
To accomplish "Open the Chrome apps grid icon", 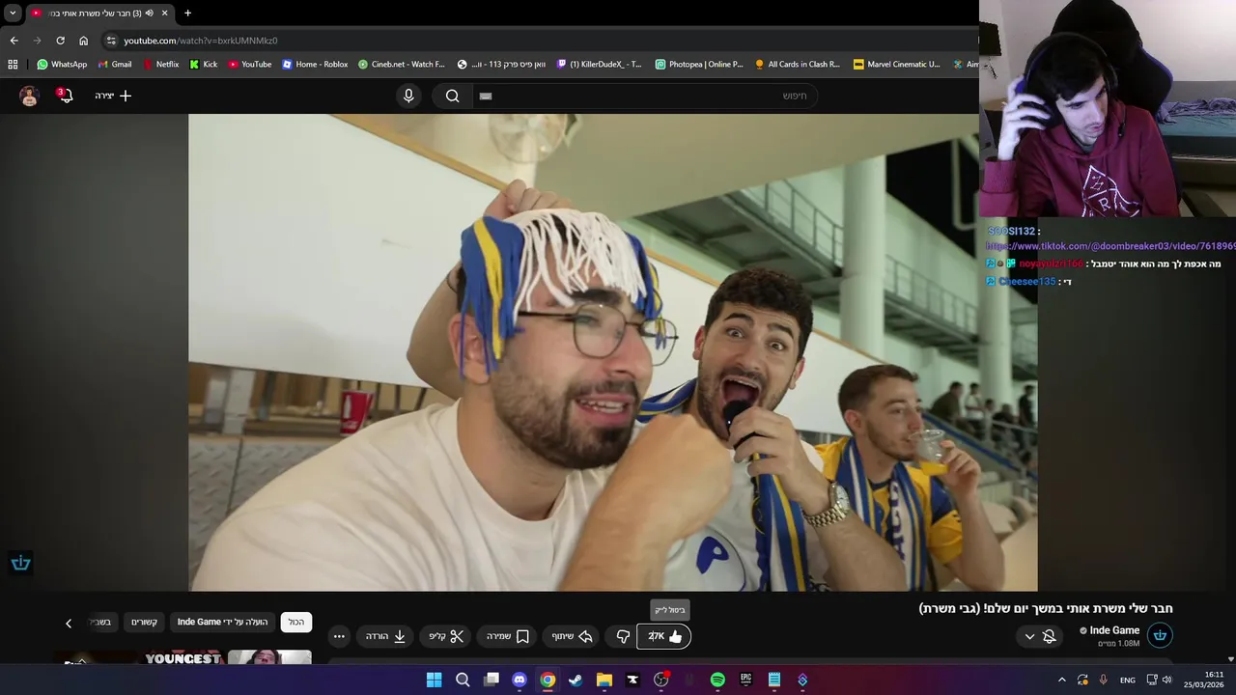I will point(13,65).
